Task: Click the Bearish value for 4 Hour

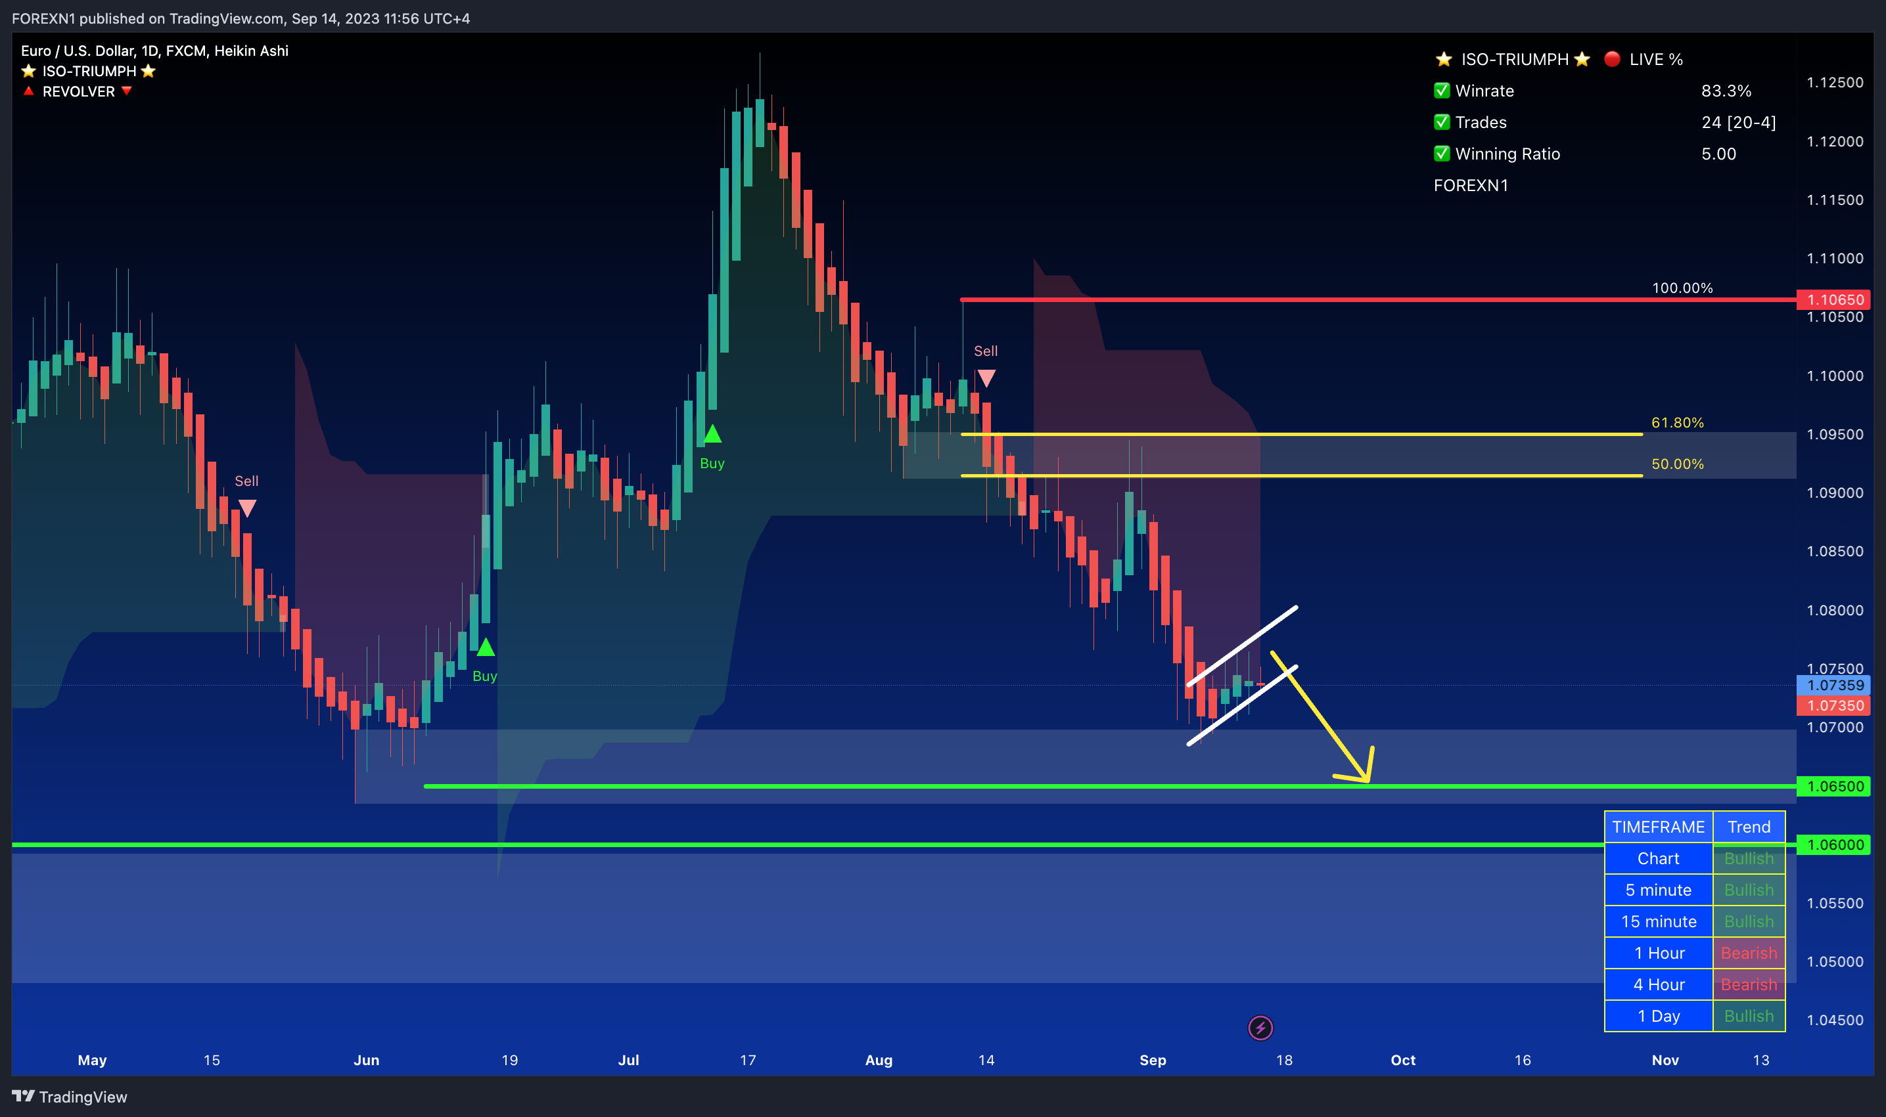Action: point(1749,984)
